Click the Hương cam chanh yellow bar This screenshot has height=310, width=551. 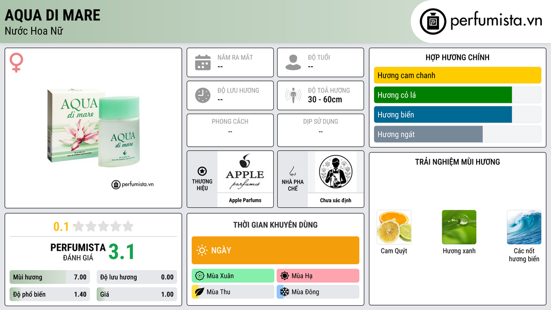pyautogui.click(x=457, y=75)
